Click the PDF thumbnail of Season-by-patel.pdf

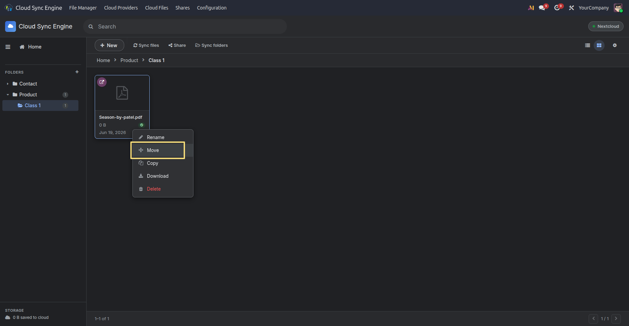point(122,93)
